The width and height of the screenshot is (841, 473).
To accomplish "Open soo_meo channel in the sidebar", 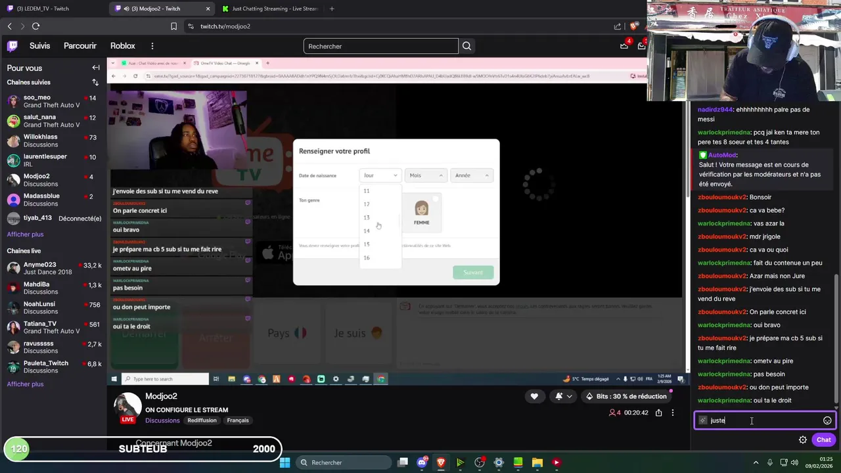I will point(53,101).
